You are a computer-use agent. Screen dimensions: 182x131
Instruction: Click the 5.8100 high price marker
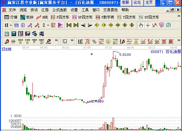[125, 55]
